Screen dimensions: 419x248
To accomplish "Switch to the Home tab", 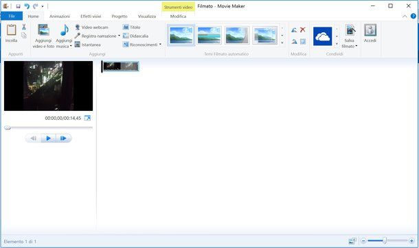I will pos(33,16).
